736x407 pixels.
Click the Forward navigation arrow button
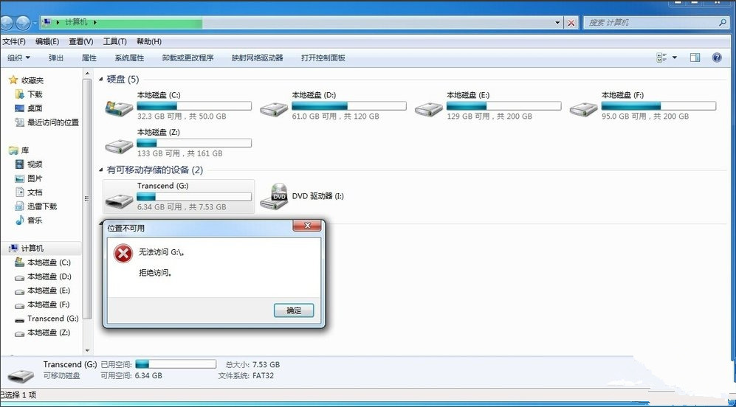[23, 23]
